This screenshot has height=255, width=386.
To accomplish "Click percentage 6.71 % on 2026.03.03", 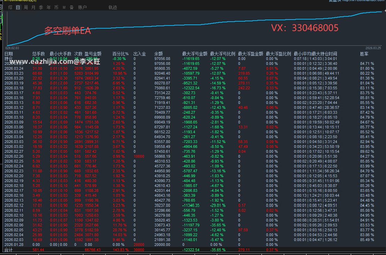I will tap(119, 142).
